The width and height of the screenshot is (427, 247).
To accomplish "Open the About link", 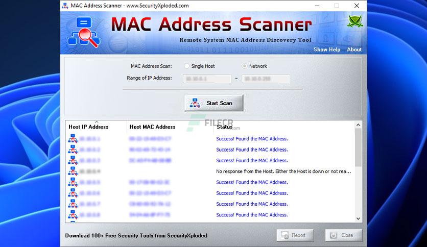I will [x=354, y=50].
